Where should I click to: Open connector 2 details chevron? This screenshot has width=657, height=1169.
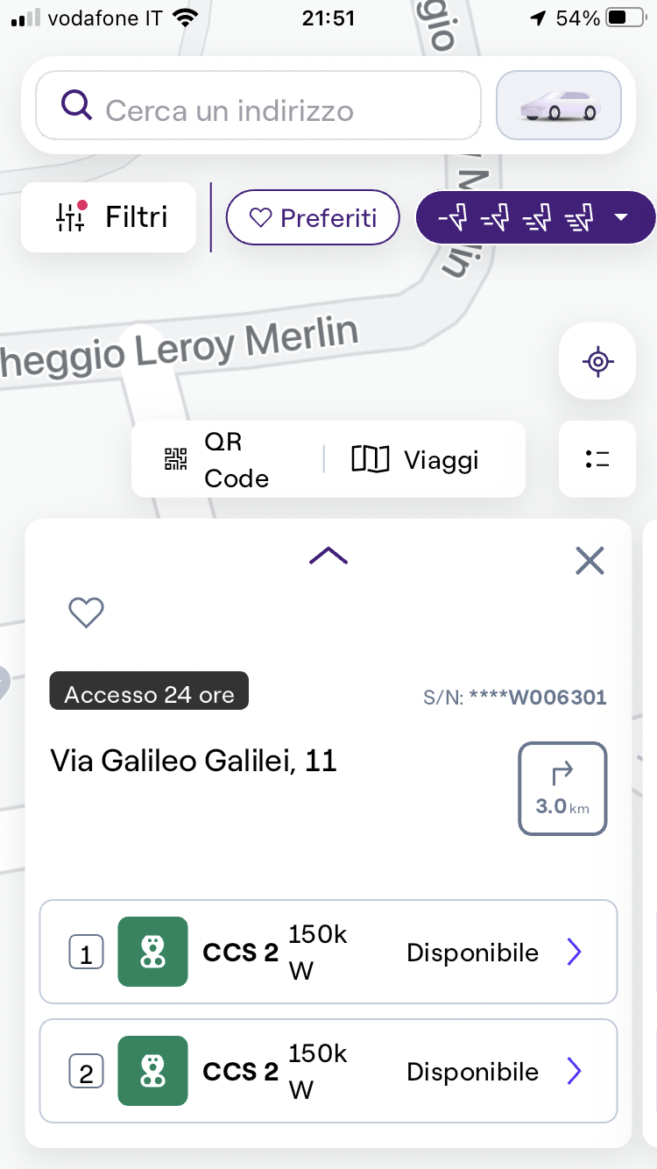tap(574, 1071)
